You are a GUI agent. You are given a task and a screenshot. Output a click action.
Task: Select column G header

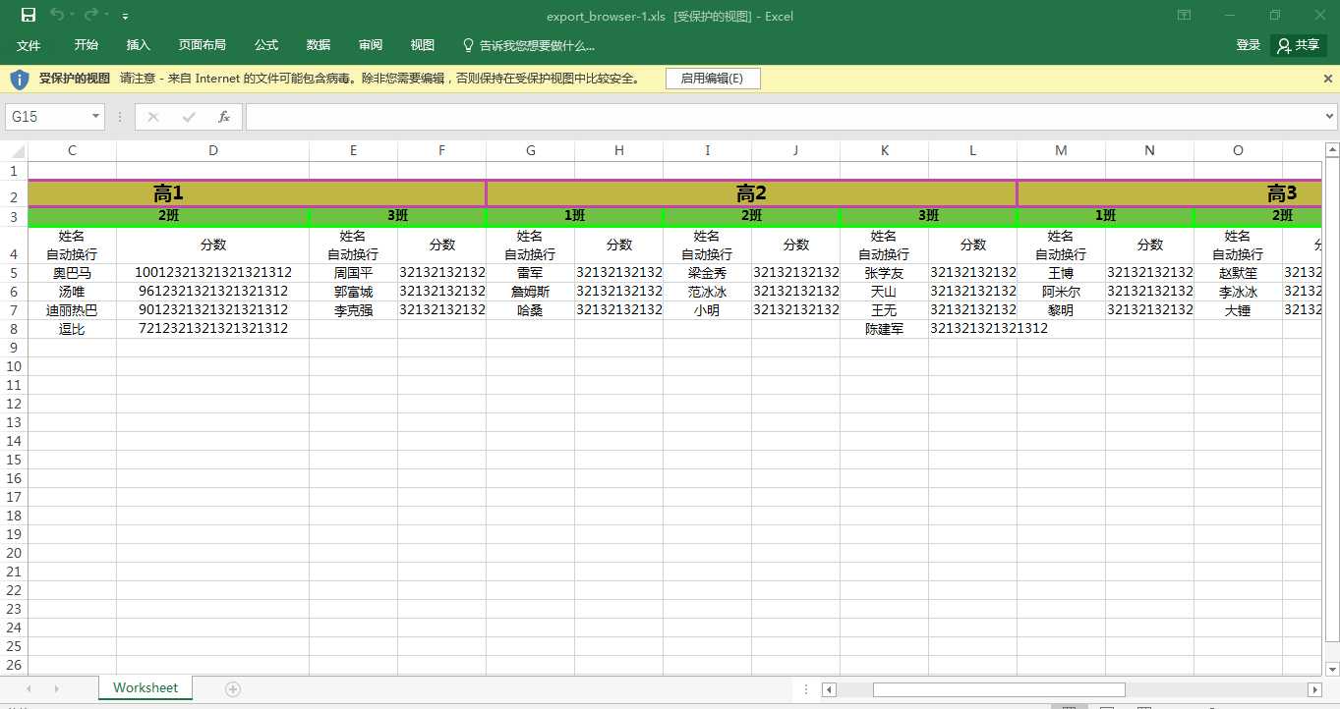pos(531,150)
